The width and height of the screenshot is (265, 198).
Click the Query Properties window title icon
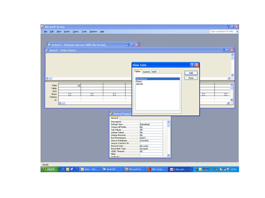111,114
